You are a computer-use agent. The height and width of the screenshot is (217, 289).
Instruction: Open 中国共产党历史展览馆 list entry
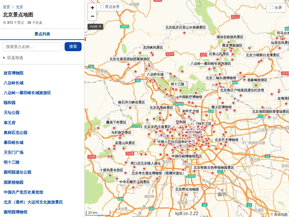pos(23,192)
